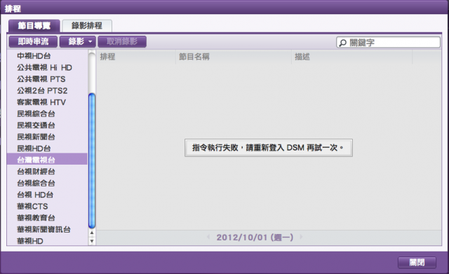Click the channel list scrollbar thumb
Screen dimensions: 449x274
(x=92, y=160)
